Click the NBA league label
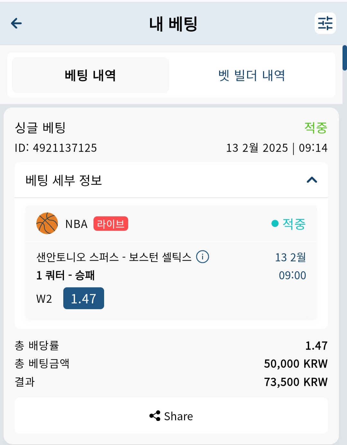 [76, 224]
